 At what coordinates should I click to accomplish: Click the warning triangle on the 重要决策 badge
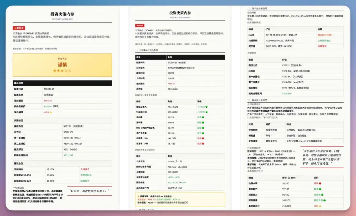(x=15, y=28)
